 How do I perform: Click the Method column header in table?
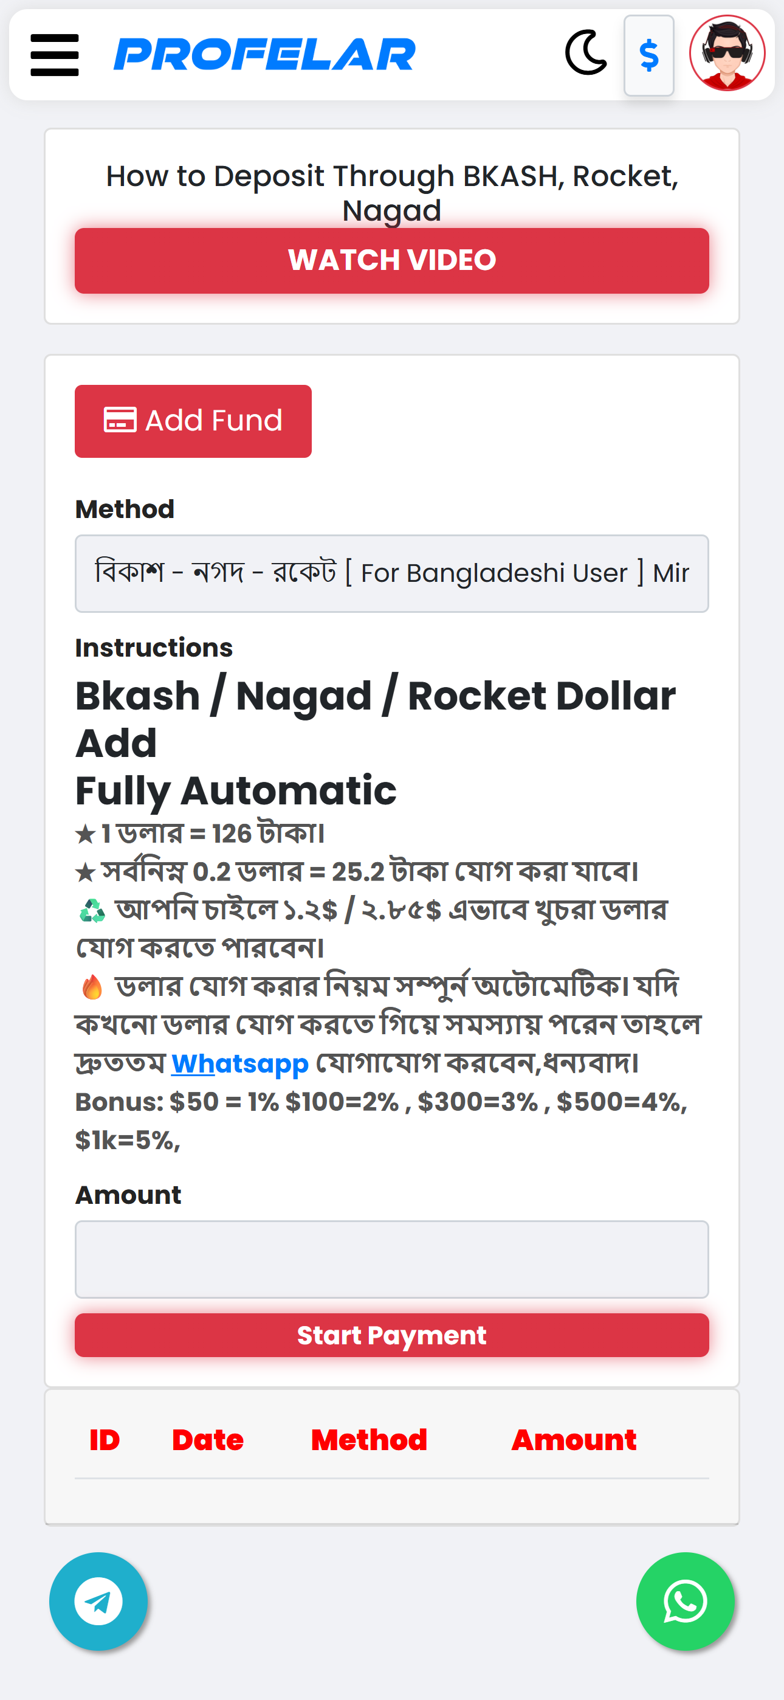pyautogui.click(x=369, y=1440)
